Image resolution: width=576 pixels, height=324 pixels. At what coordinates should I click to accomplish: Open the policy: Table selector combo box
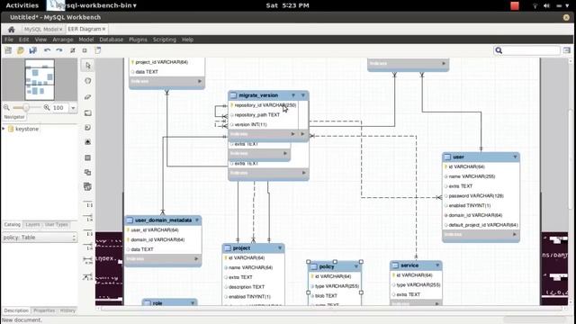40,238
